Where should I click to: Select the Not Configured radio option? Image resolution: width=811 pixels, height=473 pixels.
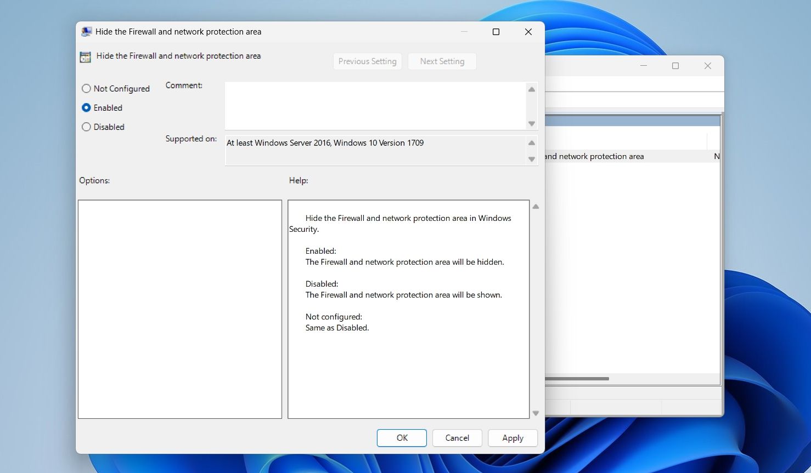[87, 89]
